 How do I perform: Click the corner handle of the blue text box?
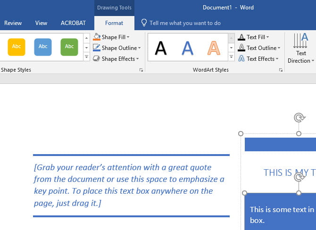(x=244, y=193)
